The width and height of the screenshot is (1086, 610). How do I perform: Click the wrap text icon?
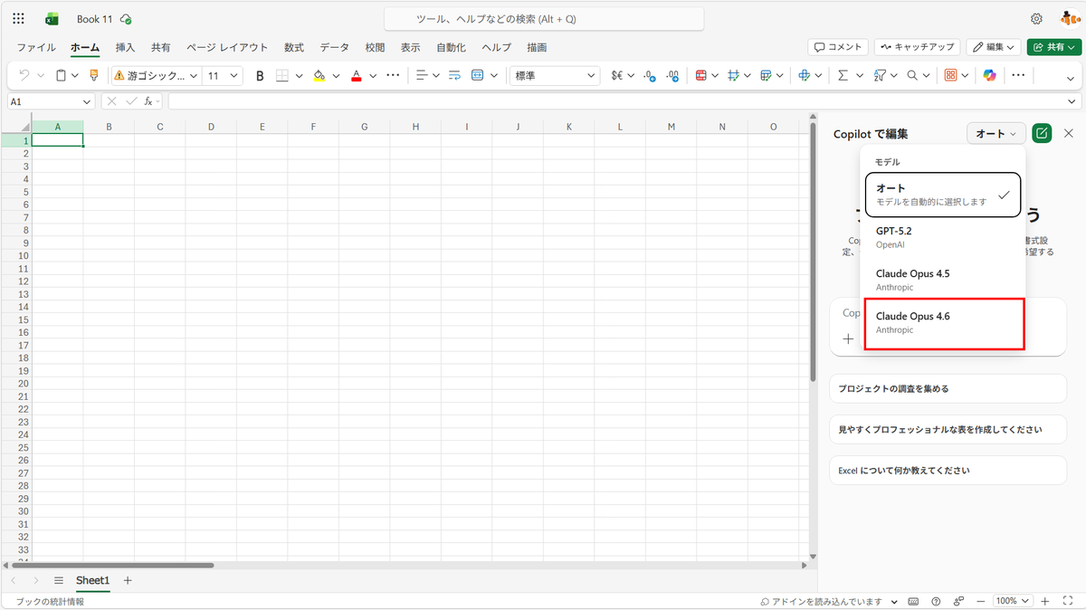pyautogui.click(x=454, y=76)
